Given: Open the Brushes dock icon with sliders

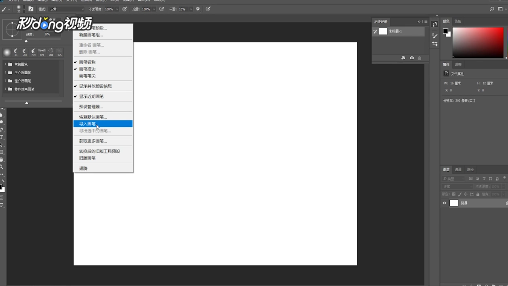Looking at the screenshot, I should coord(435,44).
